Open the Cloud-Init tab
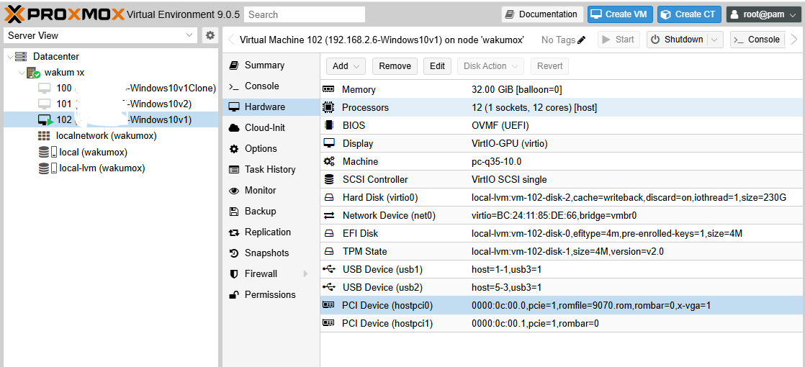The width and height of the screenshot is (805, 367). point(271,127)
